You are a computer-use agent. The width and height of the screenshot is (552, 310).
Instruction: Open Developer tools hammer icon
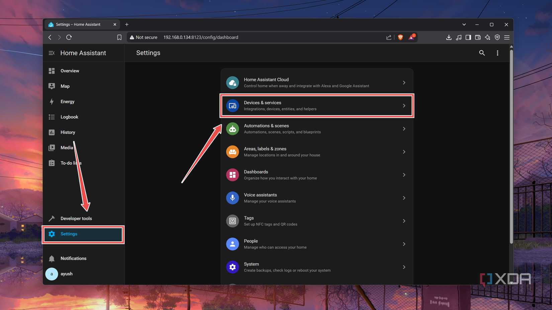52,218
